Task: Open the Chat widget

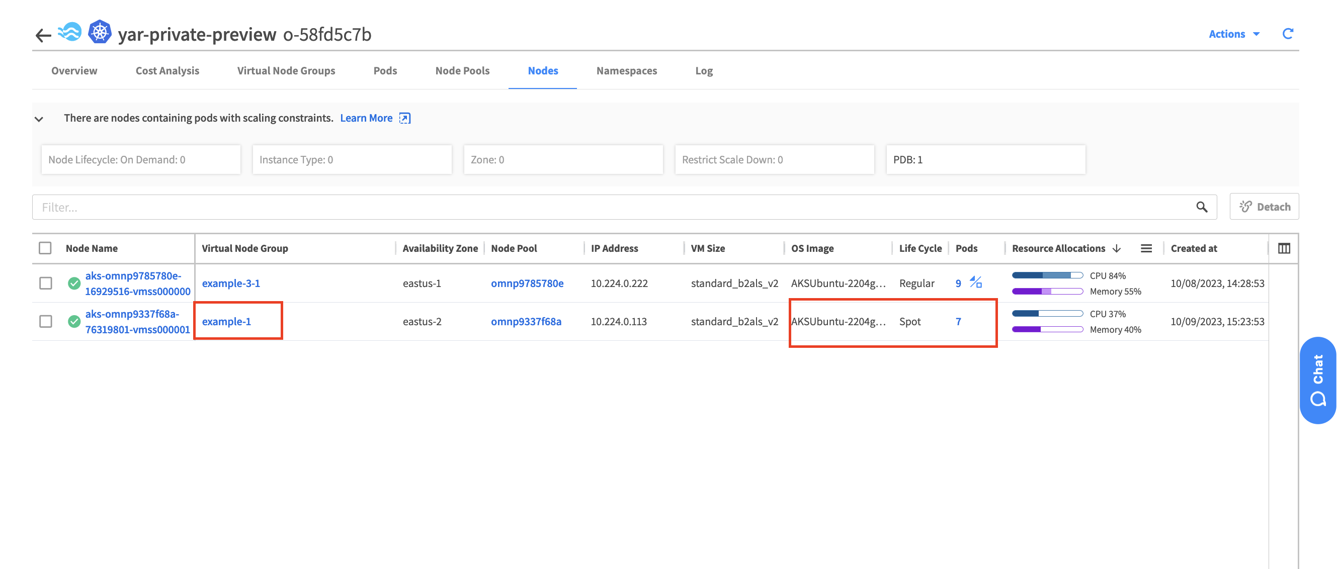Action: [x=1318, y=381]
